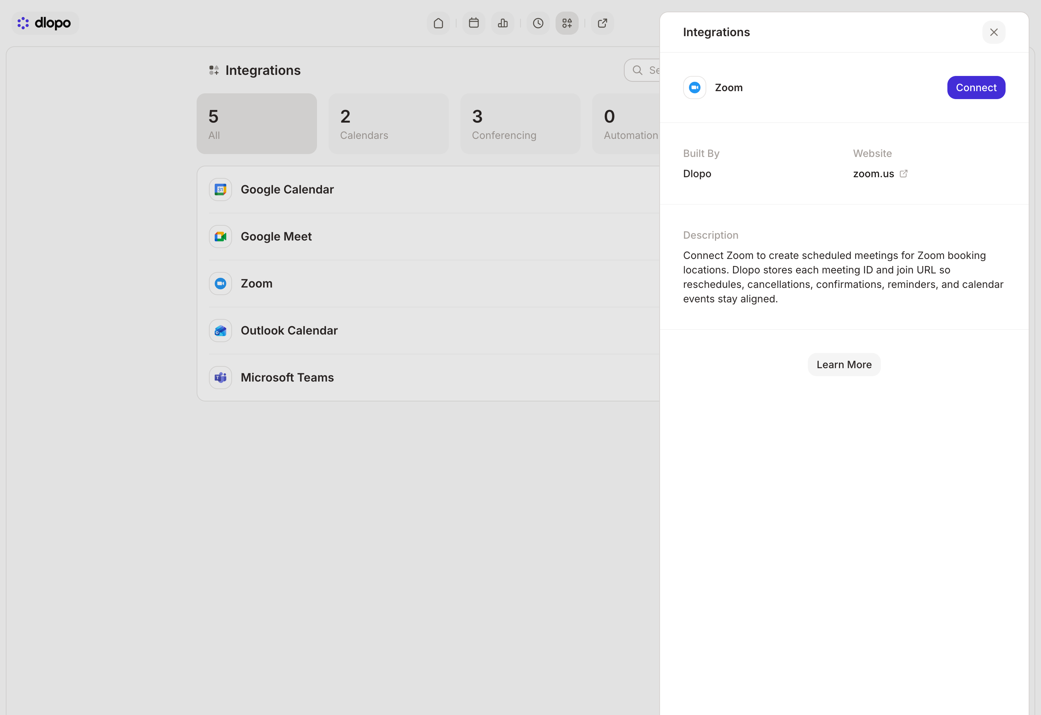Screen dimensions: 1041x715
Task: Click the Dlopo built-by value
Action: click(x=697, y=174)
